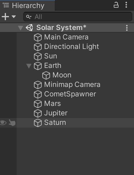Click the Unity logo icon beside Solar System
This screenshot has height=175, width=134.
(x=29, y=28)
